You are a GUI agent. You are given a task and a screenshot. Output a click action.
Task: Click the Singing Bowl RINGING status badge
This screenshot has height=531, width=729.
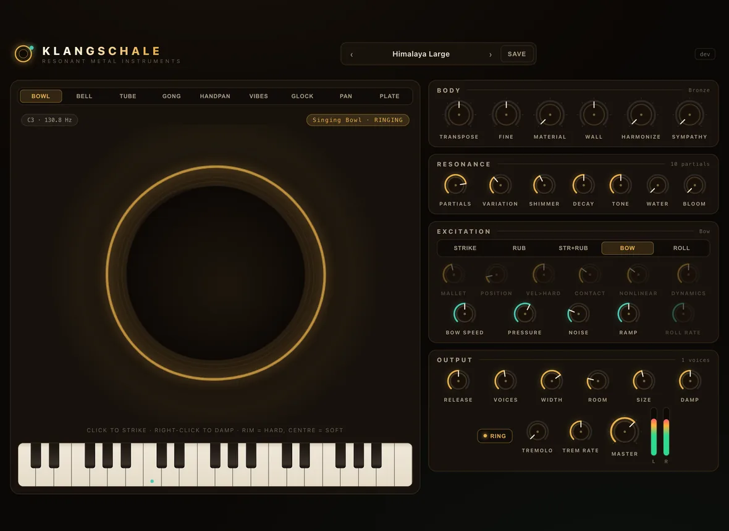(358, 120)
